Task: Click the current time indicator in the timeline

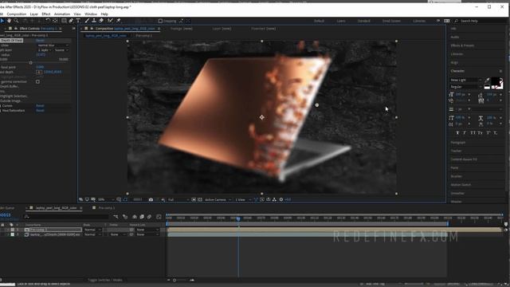Action: 238,219
